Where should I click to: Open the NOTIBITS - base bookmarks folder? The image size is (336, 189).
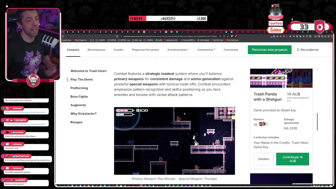click(124, 40)
